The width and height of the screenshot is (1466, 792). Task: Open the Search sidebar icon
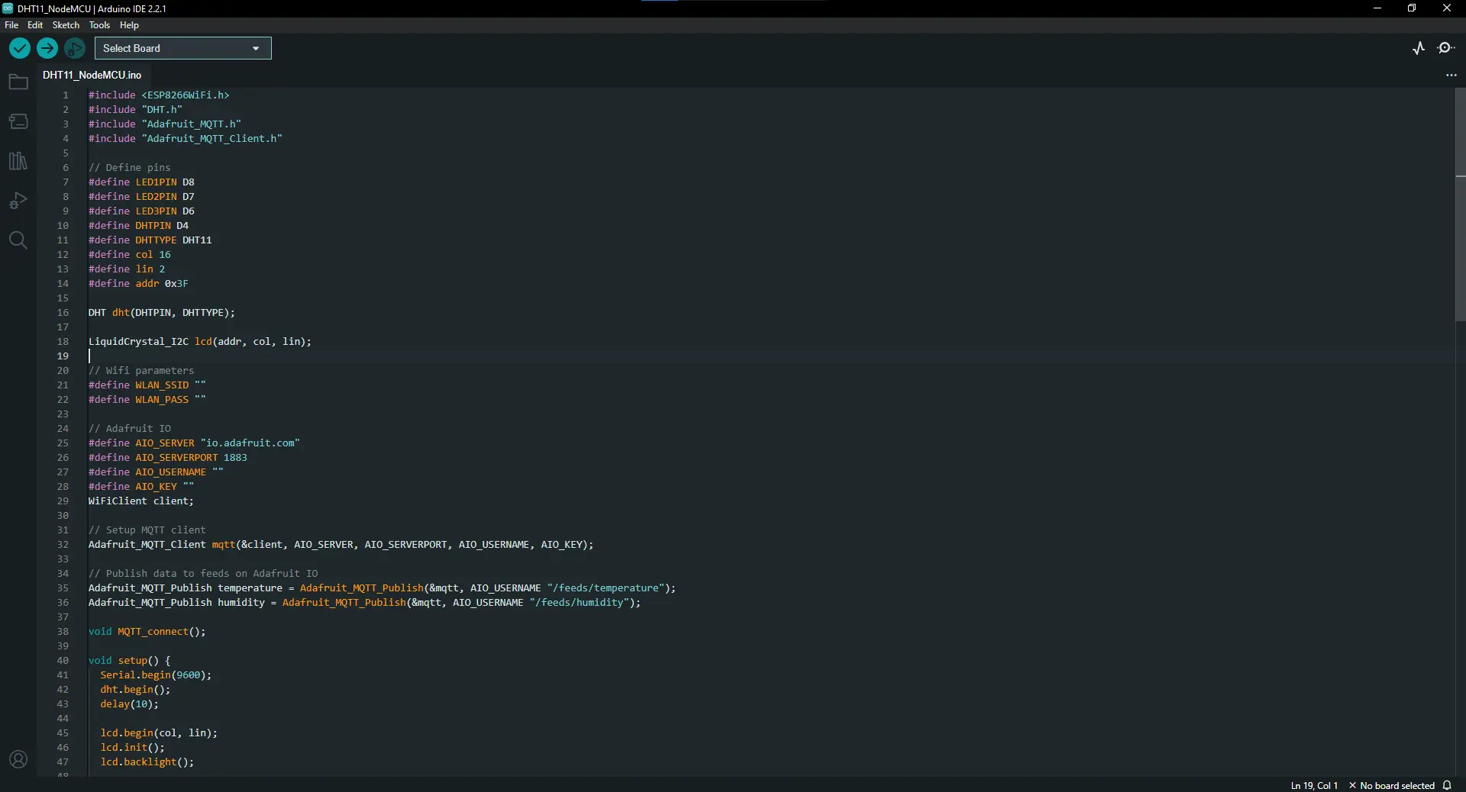(18, 240)
